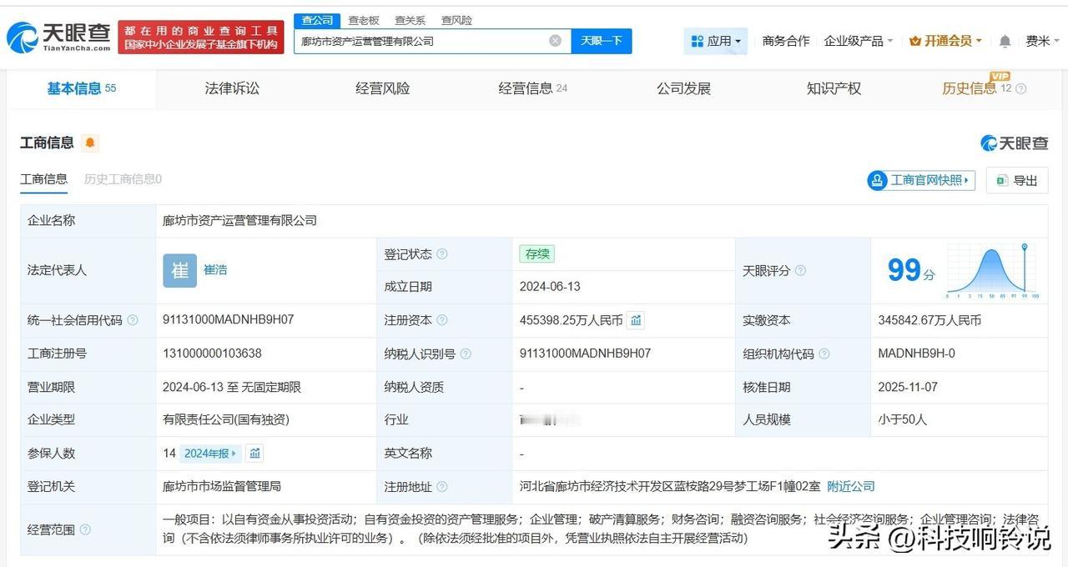Click the help icon beside 组织机构代码
The width and height of the screenshot is (1068, 567).
[824, 354]
